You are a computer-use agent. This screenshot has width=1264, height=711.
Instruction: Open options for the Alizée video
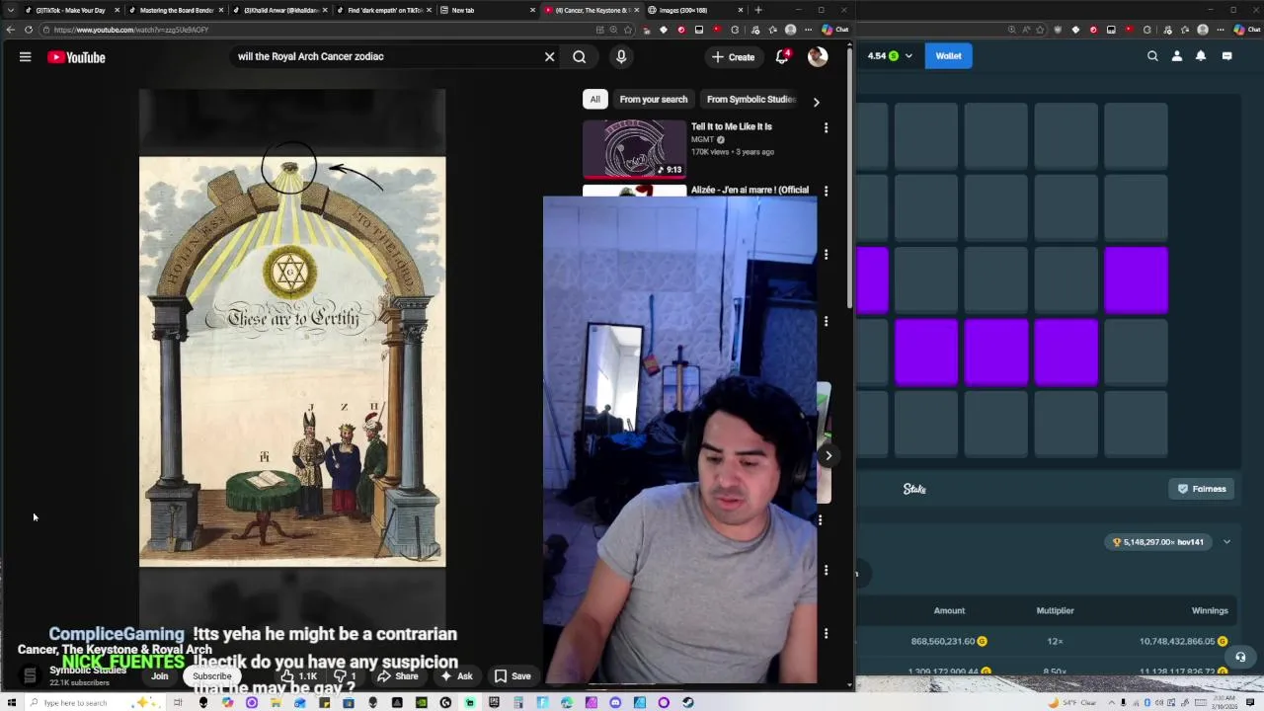[826, 191]
